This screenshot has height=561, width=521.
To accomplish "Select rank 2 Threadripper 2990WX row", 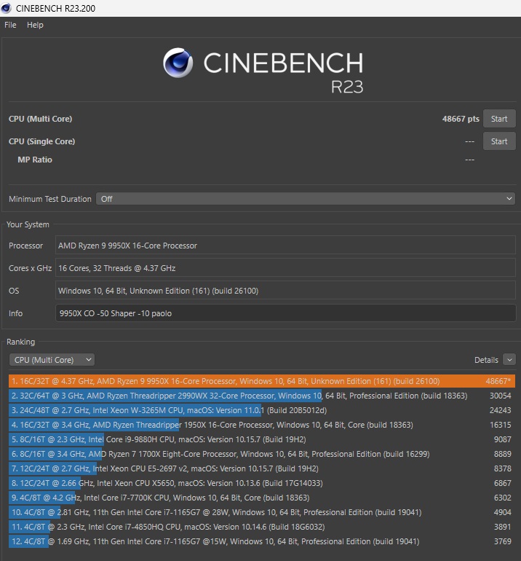I will (x=262, y=396).
